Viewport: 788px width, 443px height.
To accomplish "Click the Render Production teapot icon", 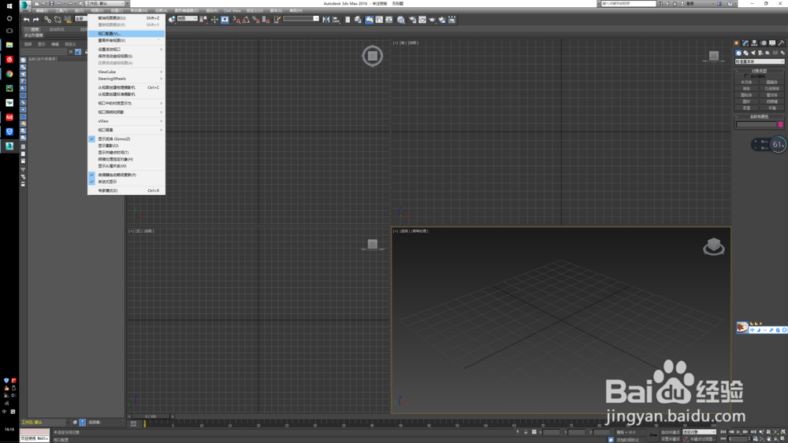I will [432, 20].
